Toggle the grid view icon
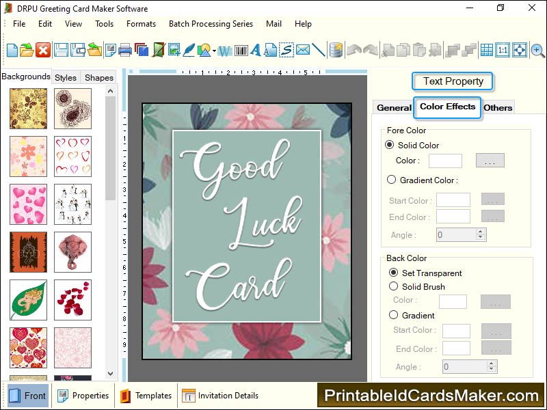The width and height of the screenshot is (547, 410). (486, 50)
